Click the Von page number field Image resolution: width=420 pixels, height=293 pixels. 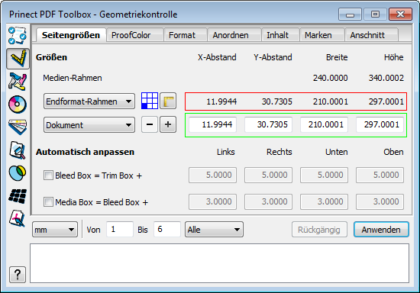point(120,229)
